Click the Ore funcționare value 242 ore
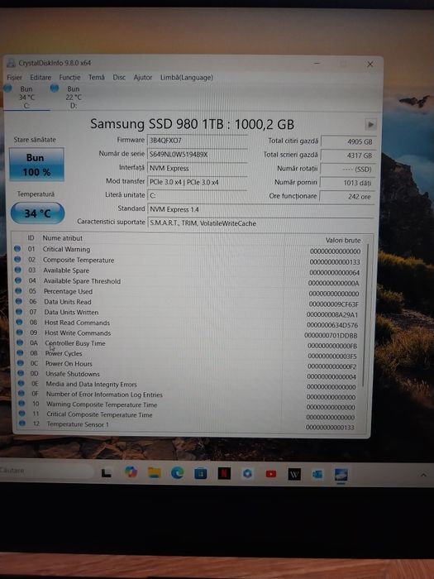The width and height of the screenshot is (434, 579). 347,197
